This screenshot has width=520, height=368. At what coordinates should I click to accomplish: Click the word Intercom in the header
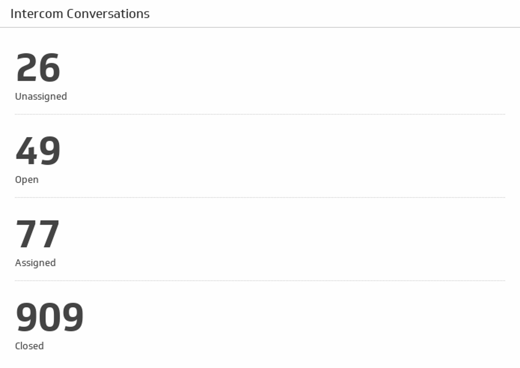click(37, 14)
